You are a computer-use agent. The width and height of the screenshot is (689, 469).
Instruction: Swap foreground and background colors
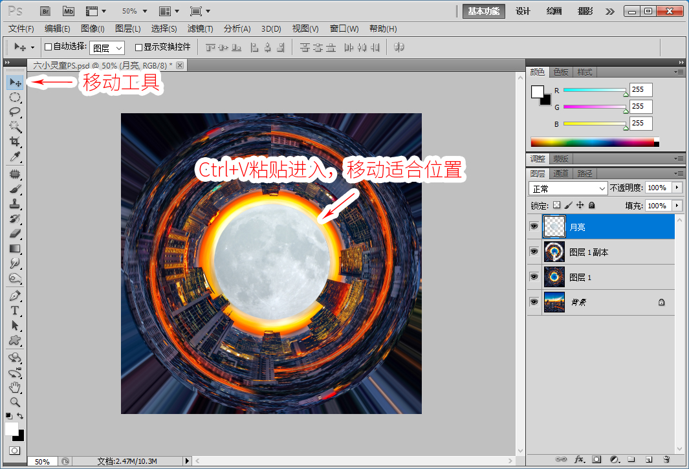click(x=20, y=415)
